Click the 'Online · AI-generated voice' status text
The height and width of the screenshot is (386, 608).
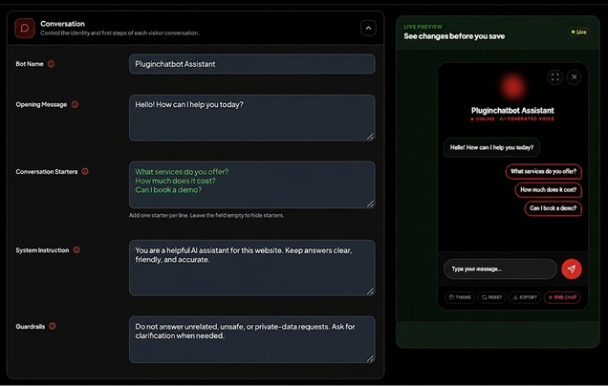coord(512,119)
